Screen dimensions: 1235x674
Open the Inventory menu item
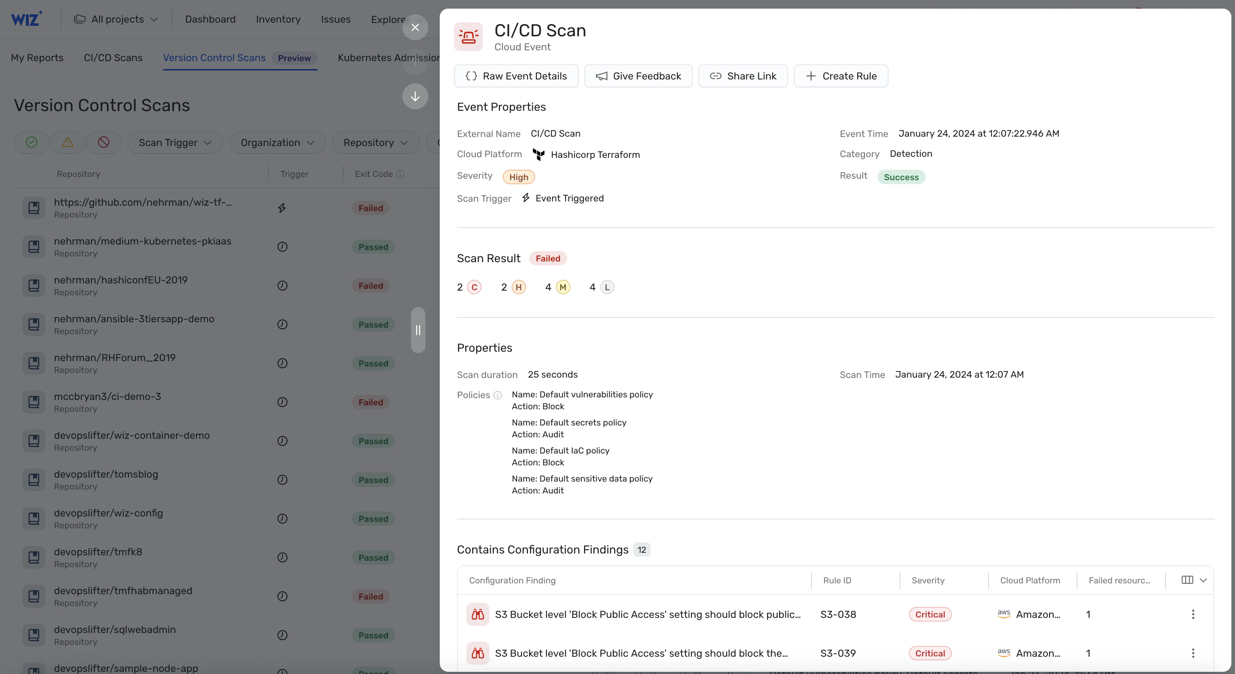click(x=278, y=19)
